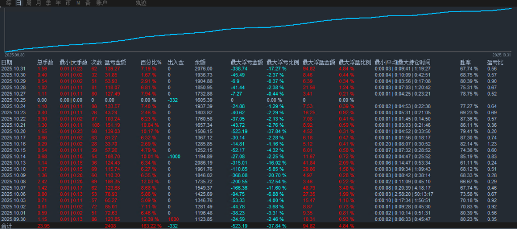This screenshot has height=229, width=517.
Task: Click the -1000 withdrawal value
Action: click(174, 157)
